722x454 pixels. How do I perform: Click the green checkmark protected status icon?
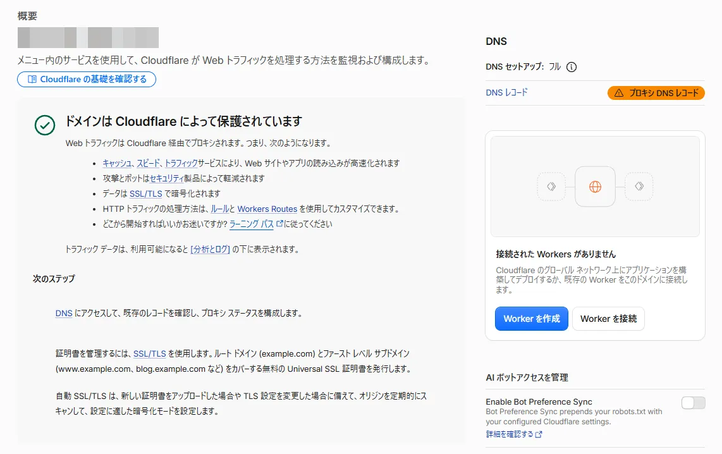[45, 125]
